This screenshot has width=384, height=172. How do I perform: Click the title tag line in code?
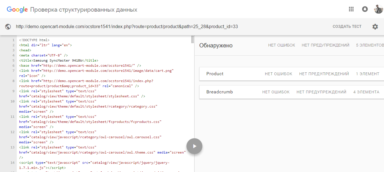click(59, 60)
